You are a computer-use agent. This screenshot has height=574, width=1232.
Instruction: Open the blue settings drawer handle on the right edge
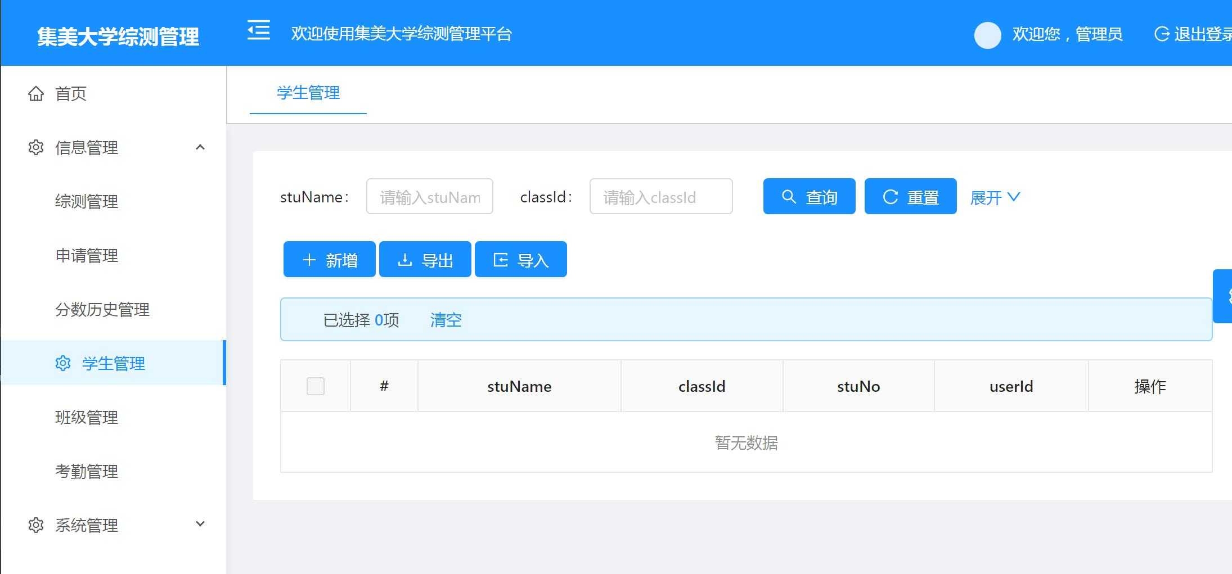pos(1222,296)
